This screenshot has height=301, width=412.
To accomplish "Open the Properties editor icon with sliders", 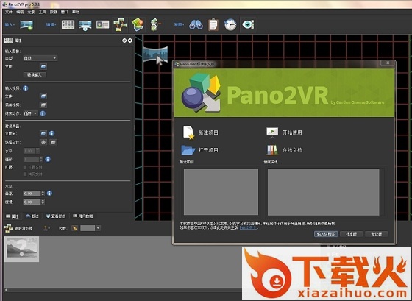I will coord(68,25).
